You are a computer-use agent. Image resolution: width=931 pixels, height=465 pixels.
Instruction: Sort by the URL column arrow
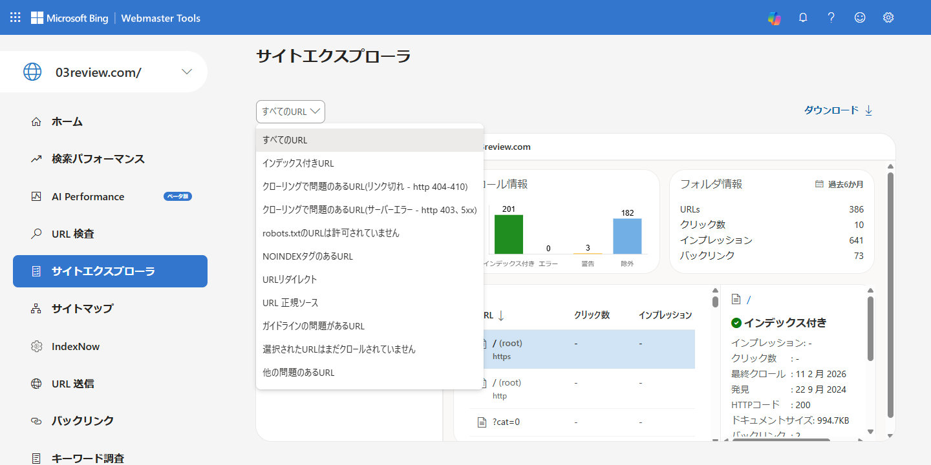coord(500,315)
